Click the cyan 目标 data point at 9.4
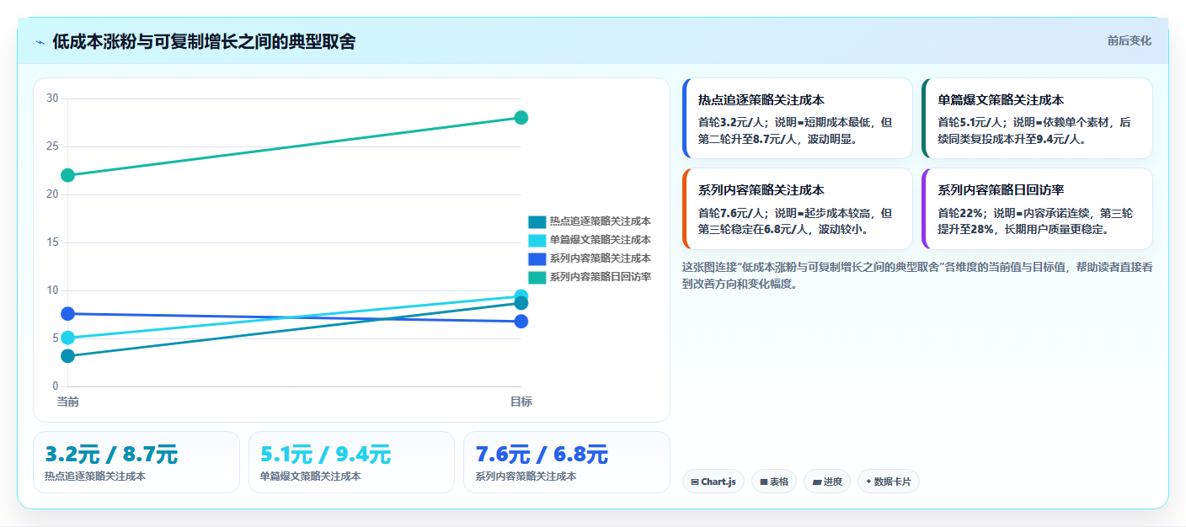 (521, 296)
